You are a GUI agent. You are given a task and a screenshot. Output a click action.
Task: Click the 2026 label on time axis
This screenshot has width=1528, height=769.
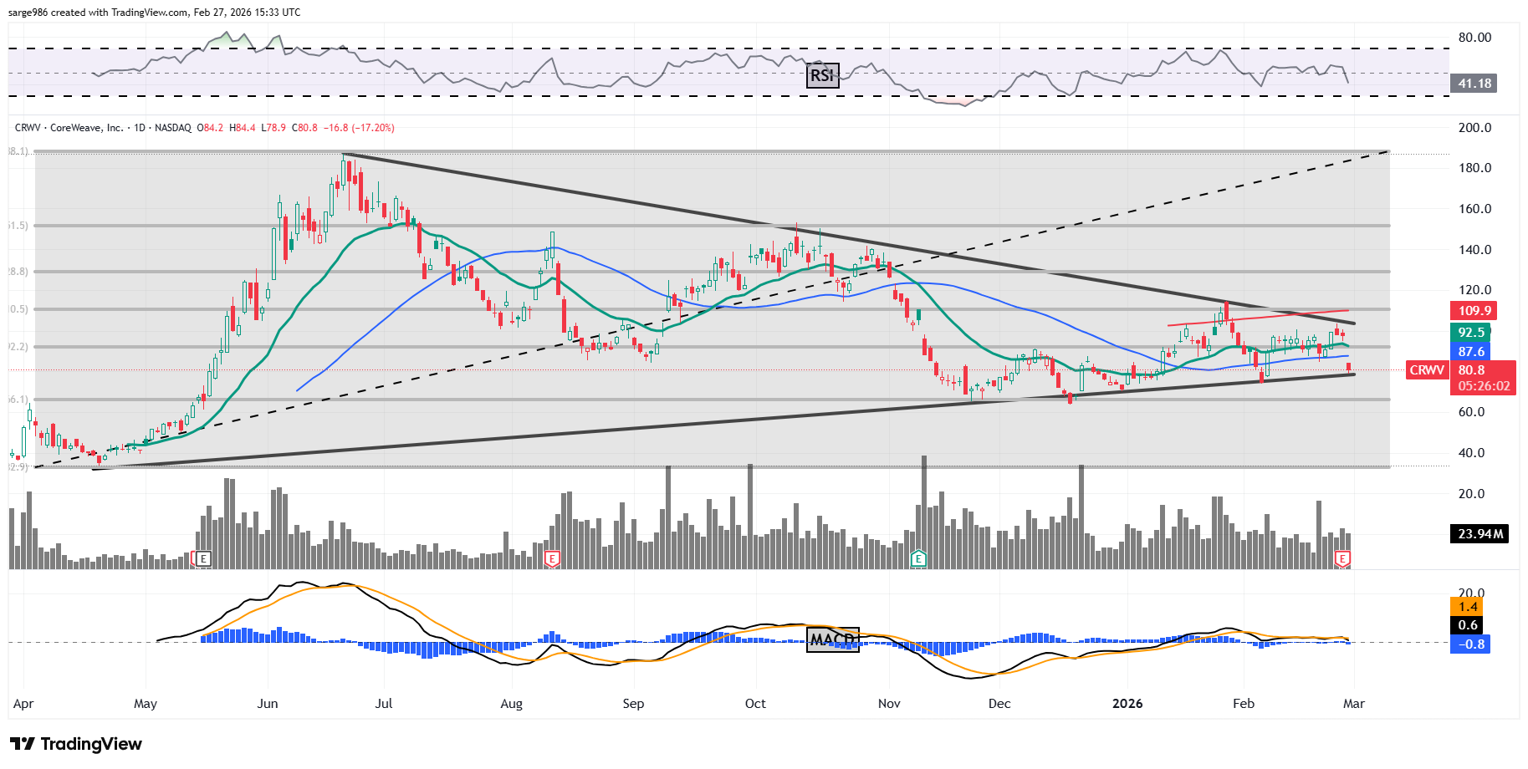point(1127,704)
